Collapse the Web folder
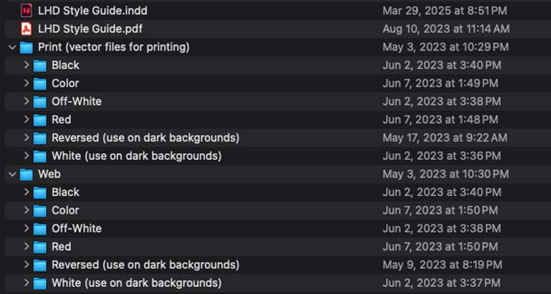Image resolution: width=551 pixels, height=294 pixels. point(13,174)
